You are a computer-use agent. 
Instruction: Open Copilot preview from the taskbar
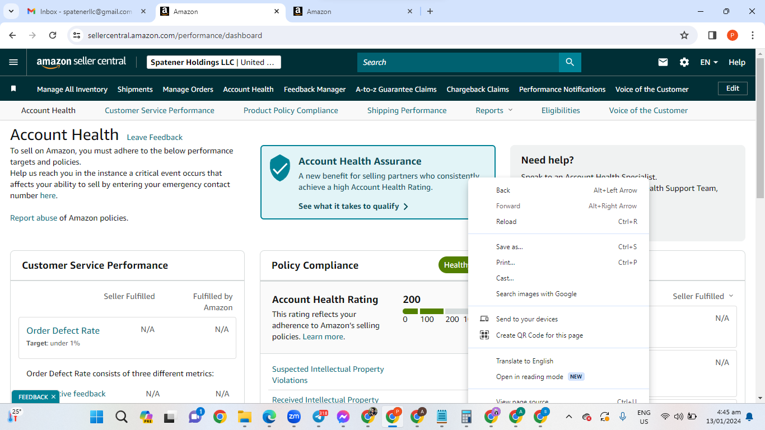tap(146, 417)
